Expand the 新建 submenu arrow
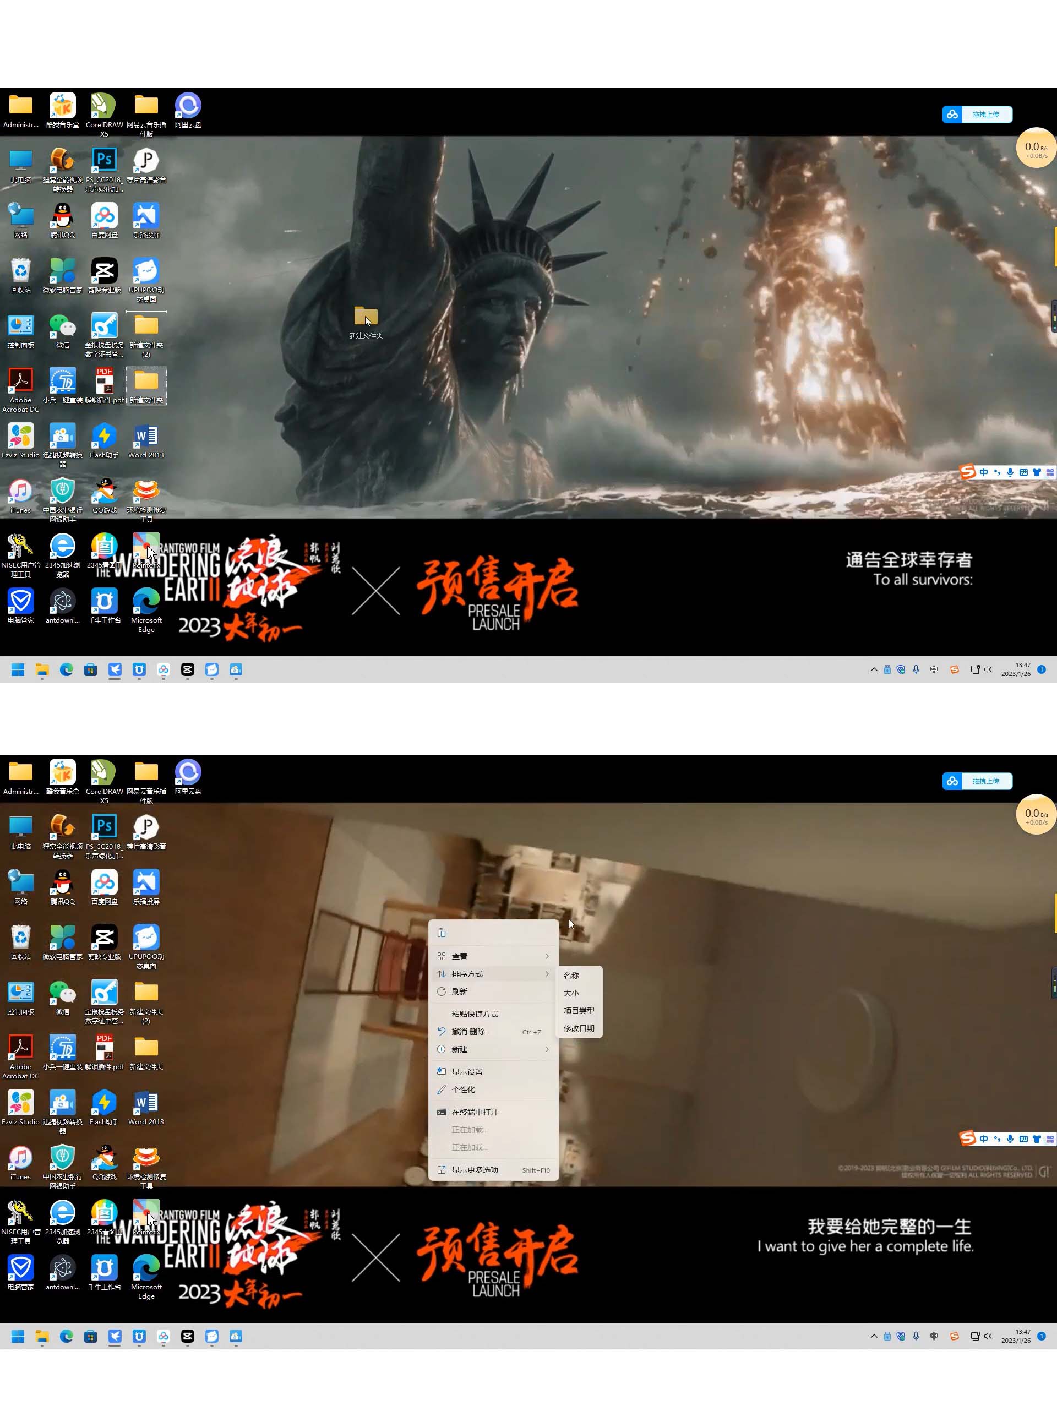The image size is (1057, 1411). click(547, 1049)
